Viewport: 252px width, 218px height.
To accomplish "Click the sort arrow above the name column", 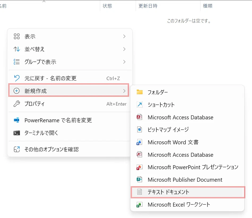I will 44,1.
